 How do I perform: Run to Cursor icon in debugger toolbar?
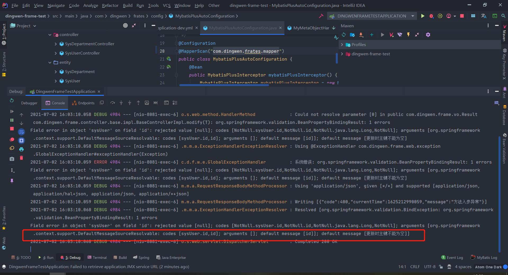[x=155, y=103]
